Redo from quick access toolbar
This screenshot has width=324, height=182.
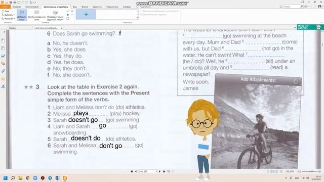27,2
